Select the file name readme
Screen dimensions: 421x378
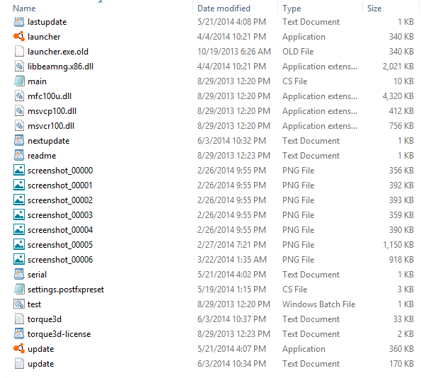click(x=42, y=156)
